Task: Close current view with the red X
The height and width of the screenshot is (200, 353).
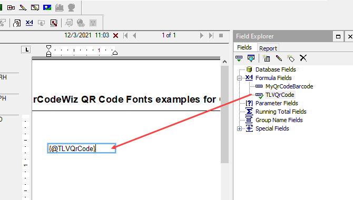Action: [x=116, y=36]
